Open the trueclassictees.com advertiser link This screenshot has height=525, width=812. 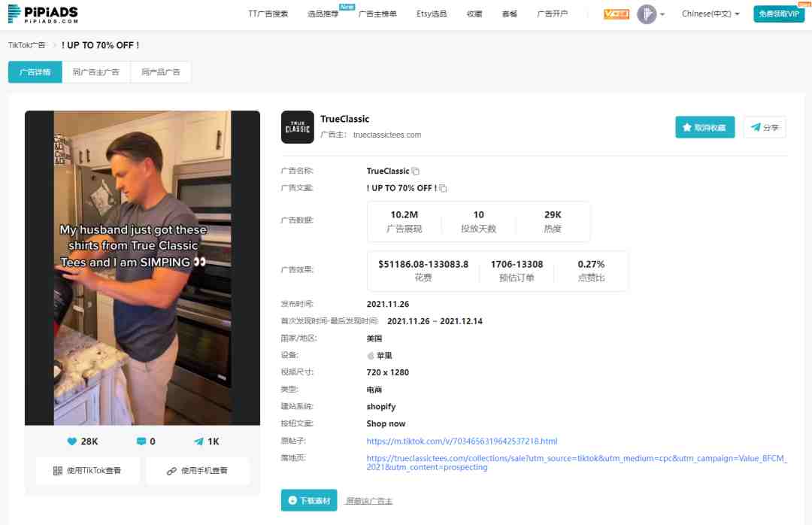point(387,135)
